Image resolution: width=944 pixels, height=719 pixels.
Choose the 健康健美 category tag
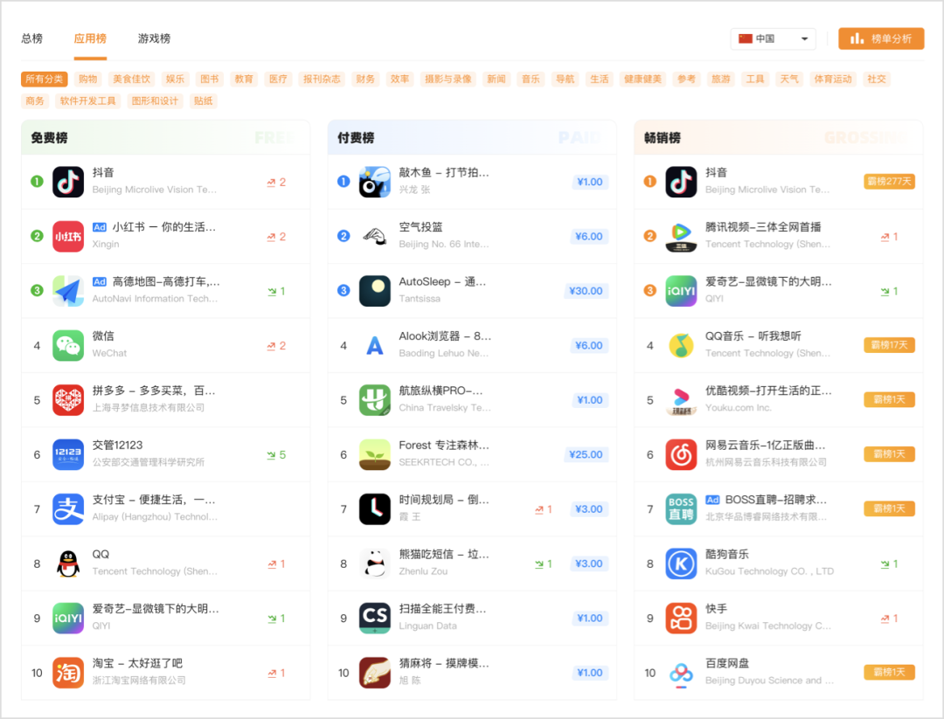tap(642, 79)
